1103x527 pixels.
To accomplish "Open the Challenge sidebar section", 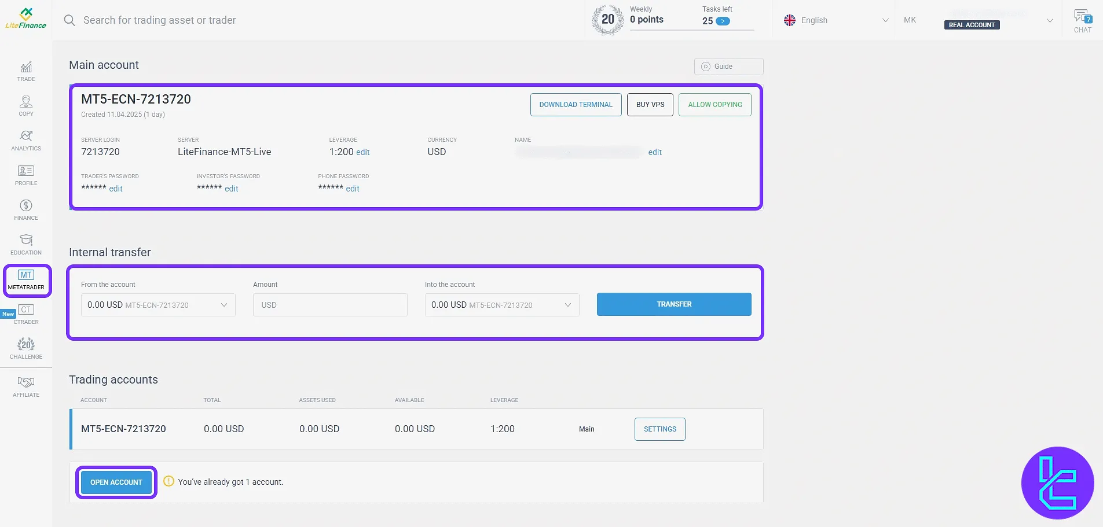I will tap(26, 349).
